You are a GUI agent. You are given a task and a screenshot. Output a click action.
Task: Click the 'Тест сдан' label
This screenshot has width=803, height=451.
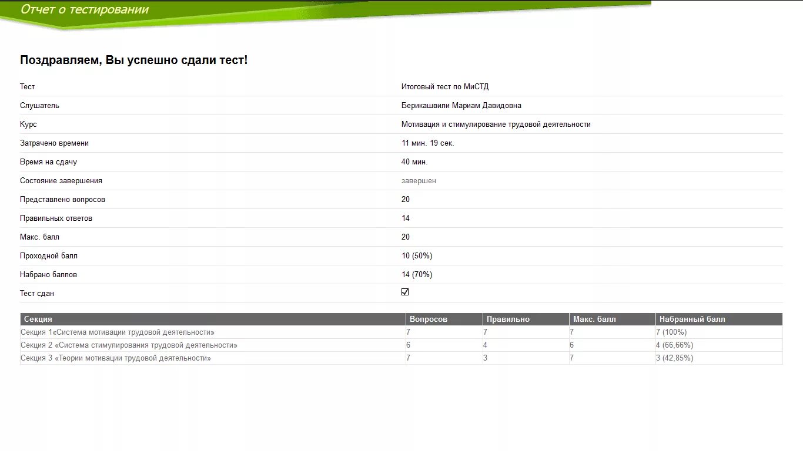coord(37,294)
